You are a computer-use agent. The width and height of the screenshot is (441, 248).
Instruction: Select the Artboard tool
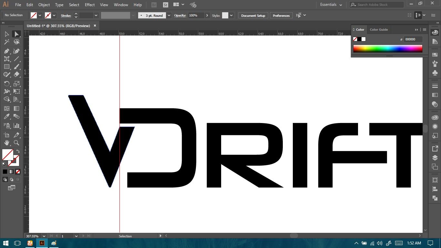(6, 135)
